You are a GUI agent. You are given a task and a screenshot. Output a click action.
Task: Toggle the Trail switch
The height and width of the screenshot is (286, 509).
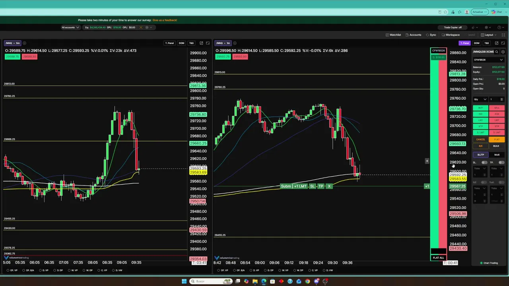[x=501, y=182]
